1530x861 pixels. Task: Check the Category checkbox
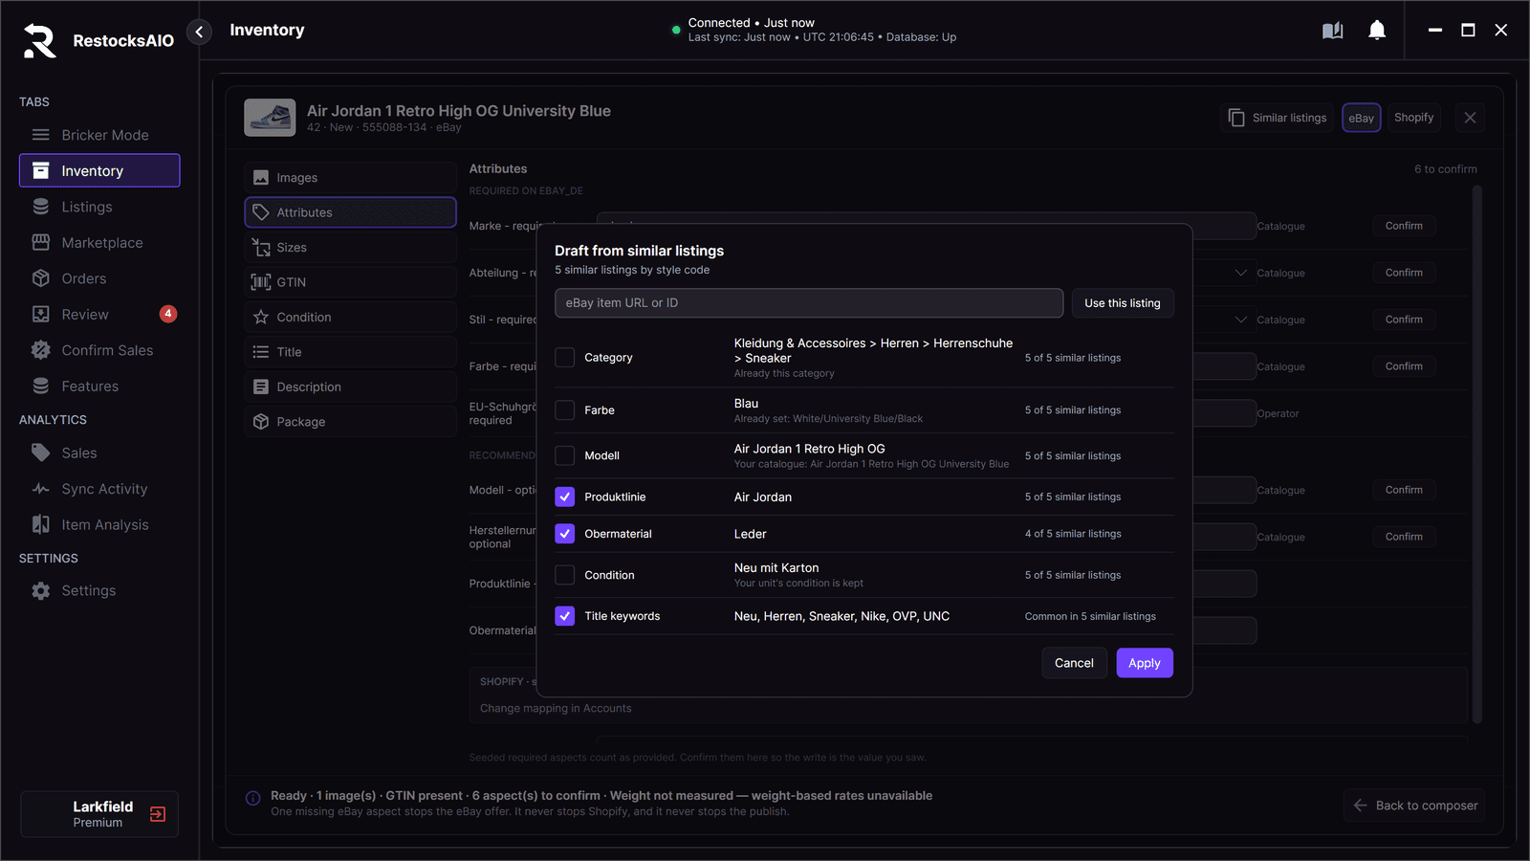click(x=565, y=358)
